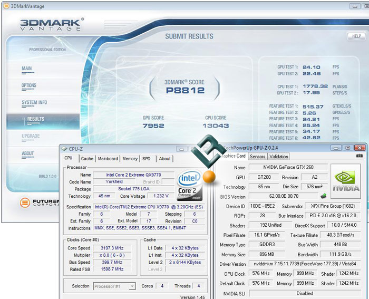Minimize the 3DMark Vantage window

click(355, 6)
